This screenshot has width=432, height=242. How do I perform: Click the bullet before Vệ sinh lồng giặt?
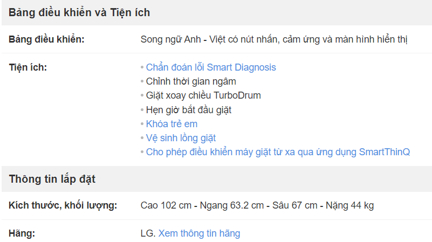pyautogui.click(x=142, y=138)
